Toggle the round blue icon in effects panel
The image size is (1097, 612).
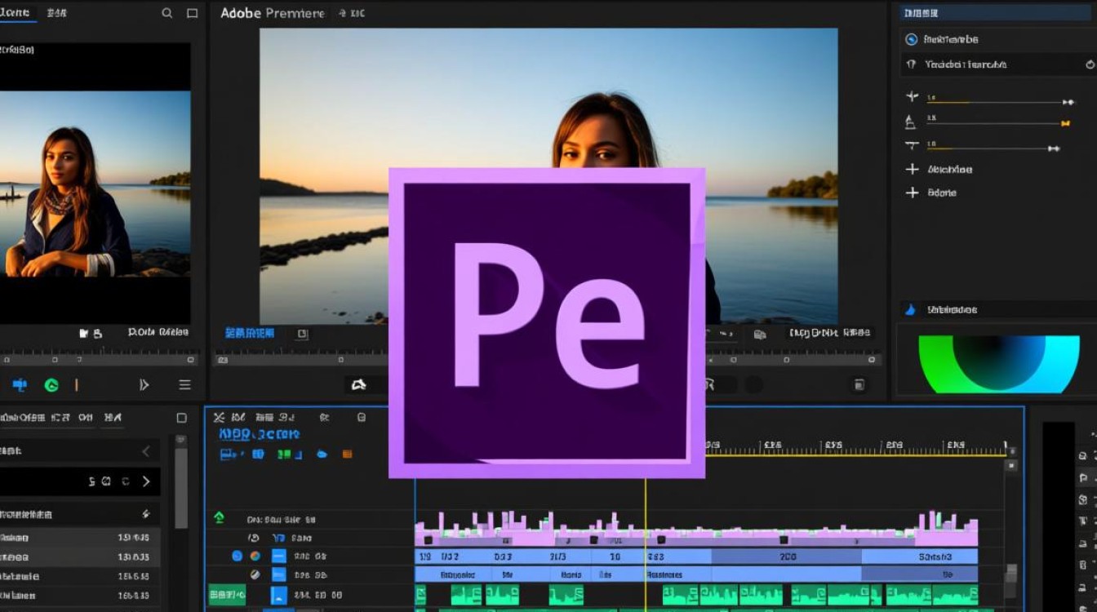click(x=912, y=39)
